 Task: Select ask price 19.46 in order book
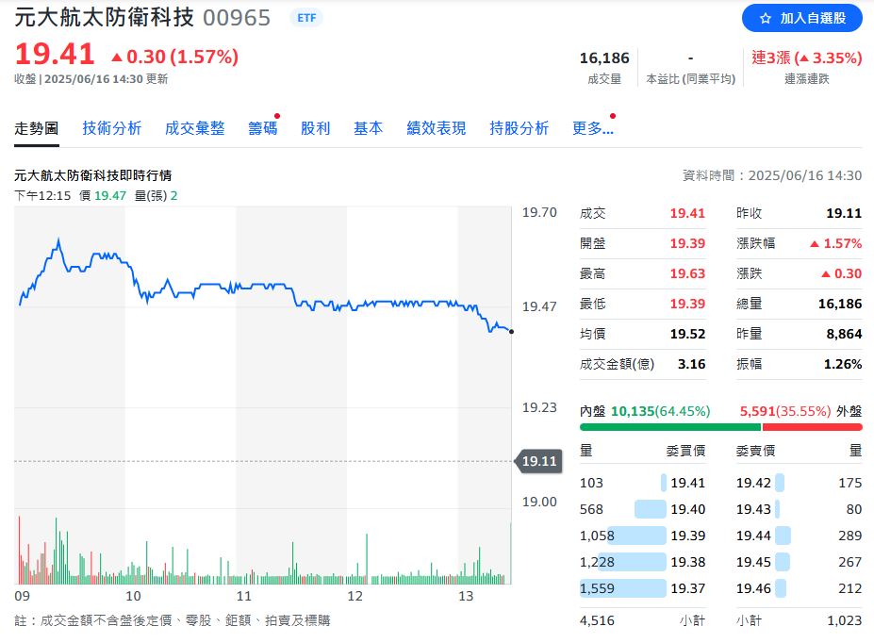point(753,588)
